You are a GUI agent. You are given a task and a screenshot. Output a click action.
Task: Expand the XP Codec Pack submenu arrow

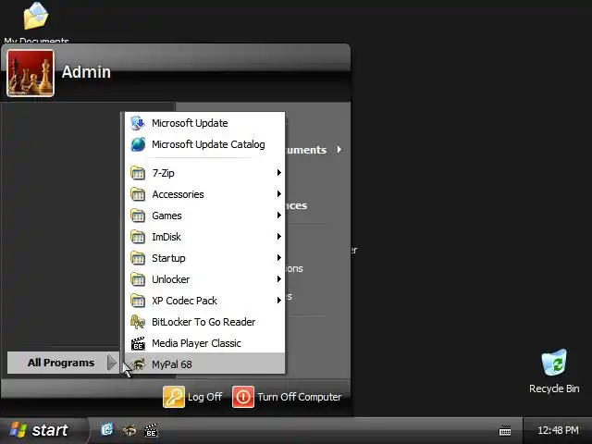[x=279, y=300]
